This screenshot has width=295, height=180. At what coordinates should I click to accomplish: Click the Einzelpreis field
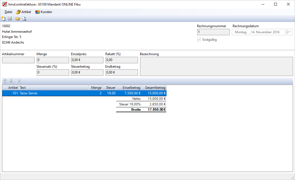pos(87,60)
